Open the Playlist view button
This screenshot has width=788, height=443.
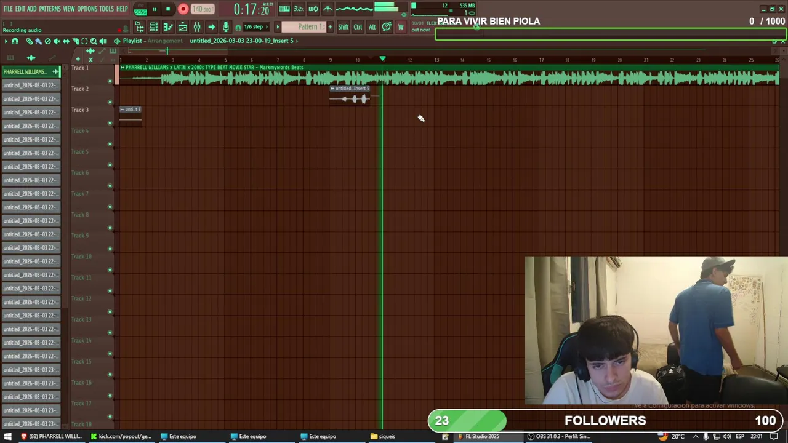tap(182, 27)
